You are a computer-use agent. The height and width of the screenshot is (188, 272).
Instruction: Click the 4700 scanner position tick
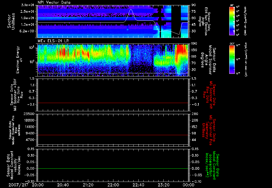point(30,140)
